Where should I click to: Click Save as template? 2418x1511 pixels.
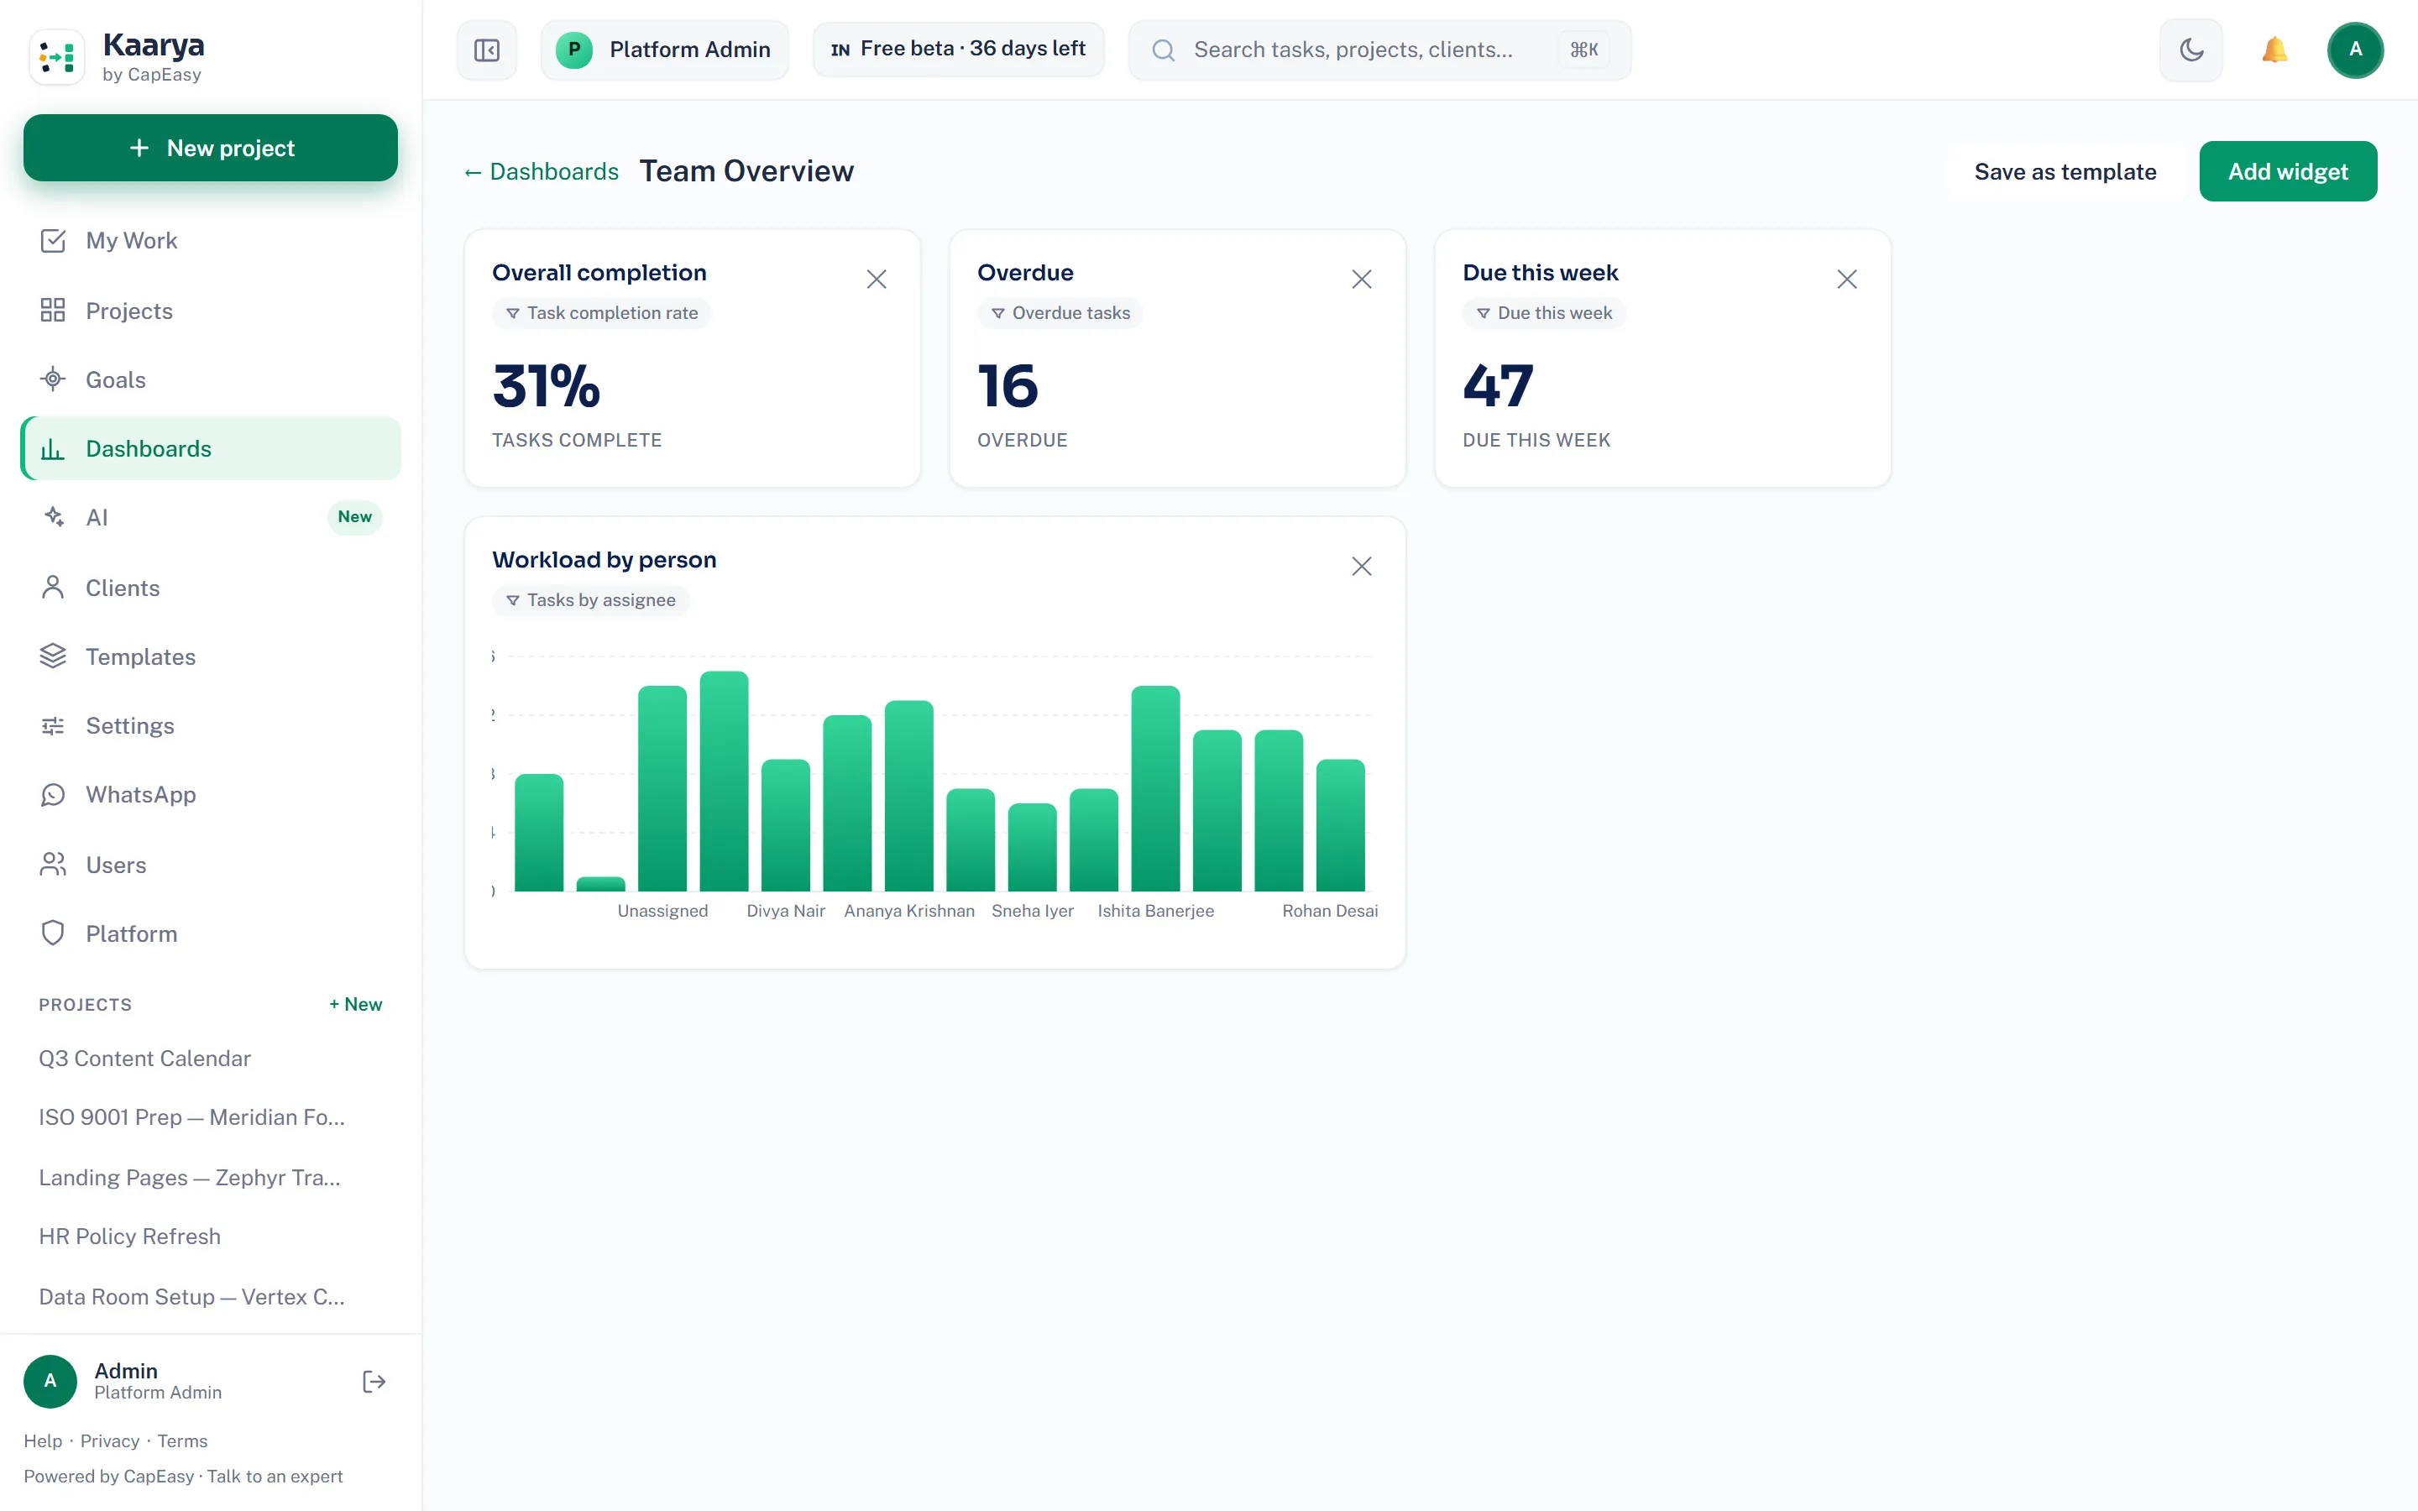point(2065,172)
